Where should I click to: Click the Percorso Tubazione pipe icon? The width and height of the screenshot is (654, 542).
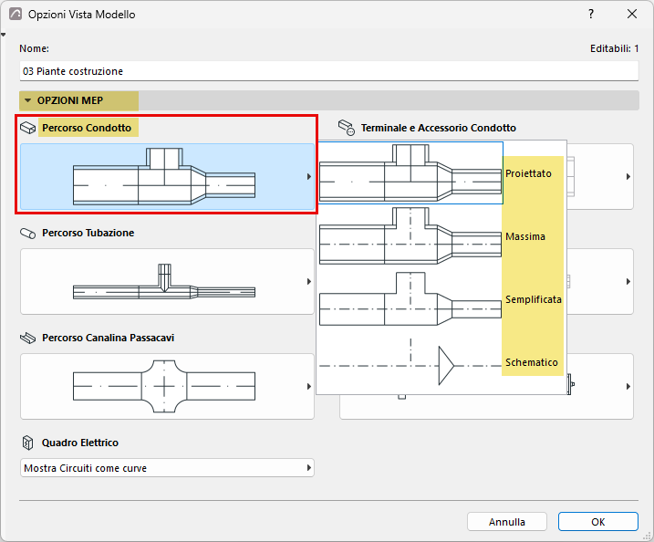click(28, 233)
